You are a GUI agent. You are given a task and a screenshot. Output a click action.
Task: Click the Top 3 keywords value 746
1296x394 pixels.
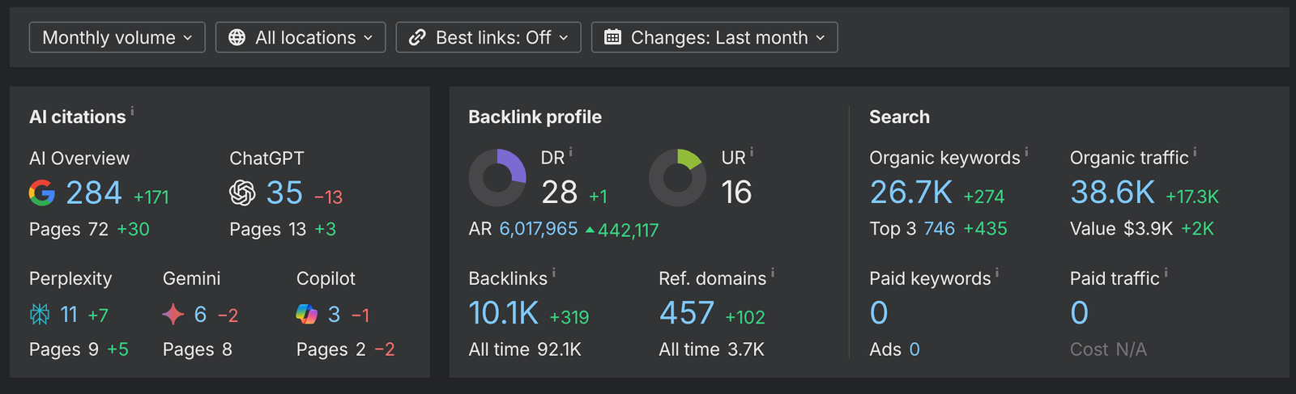click(939, 229)
